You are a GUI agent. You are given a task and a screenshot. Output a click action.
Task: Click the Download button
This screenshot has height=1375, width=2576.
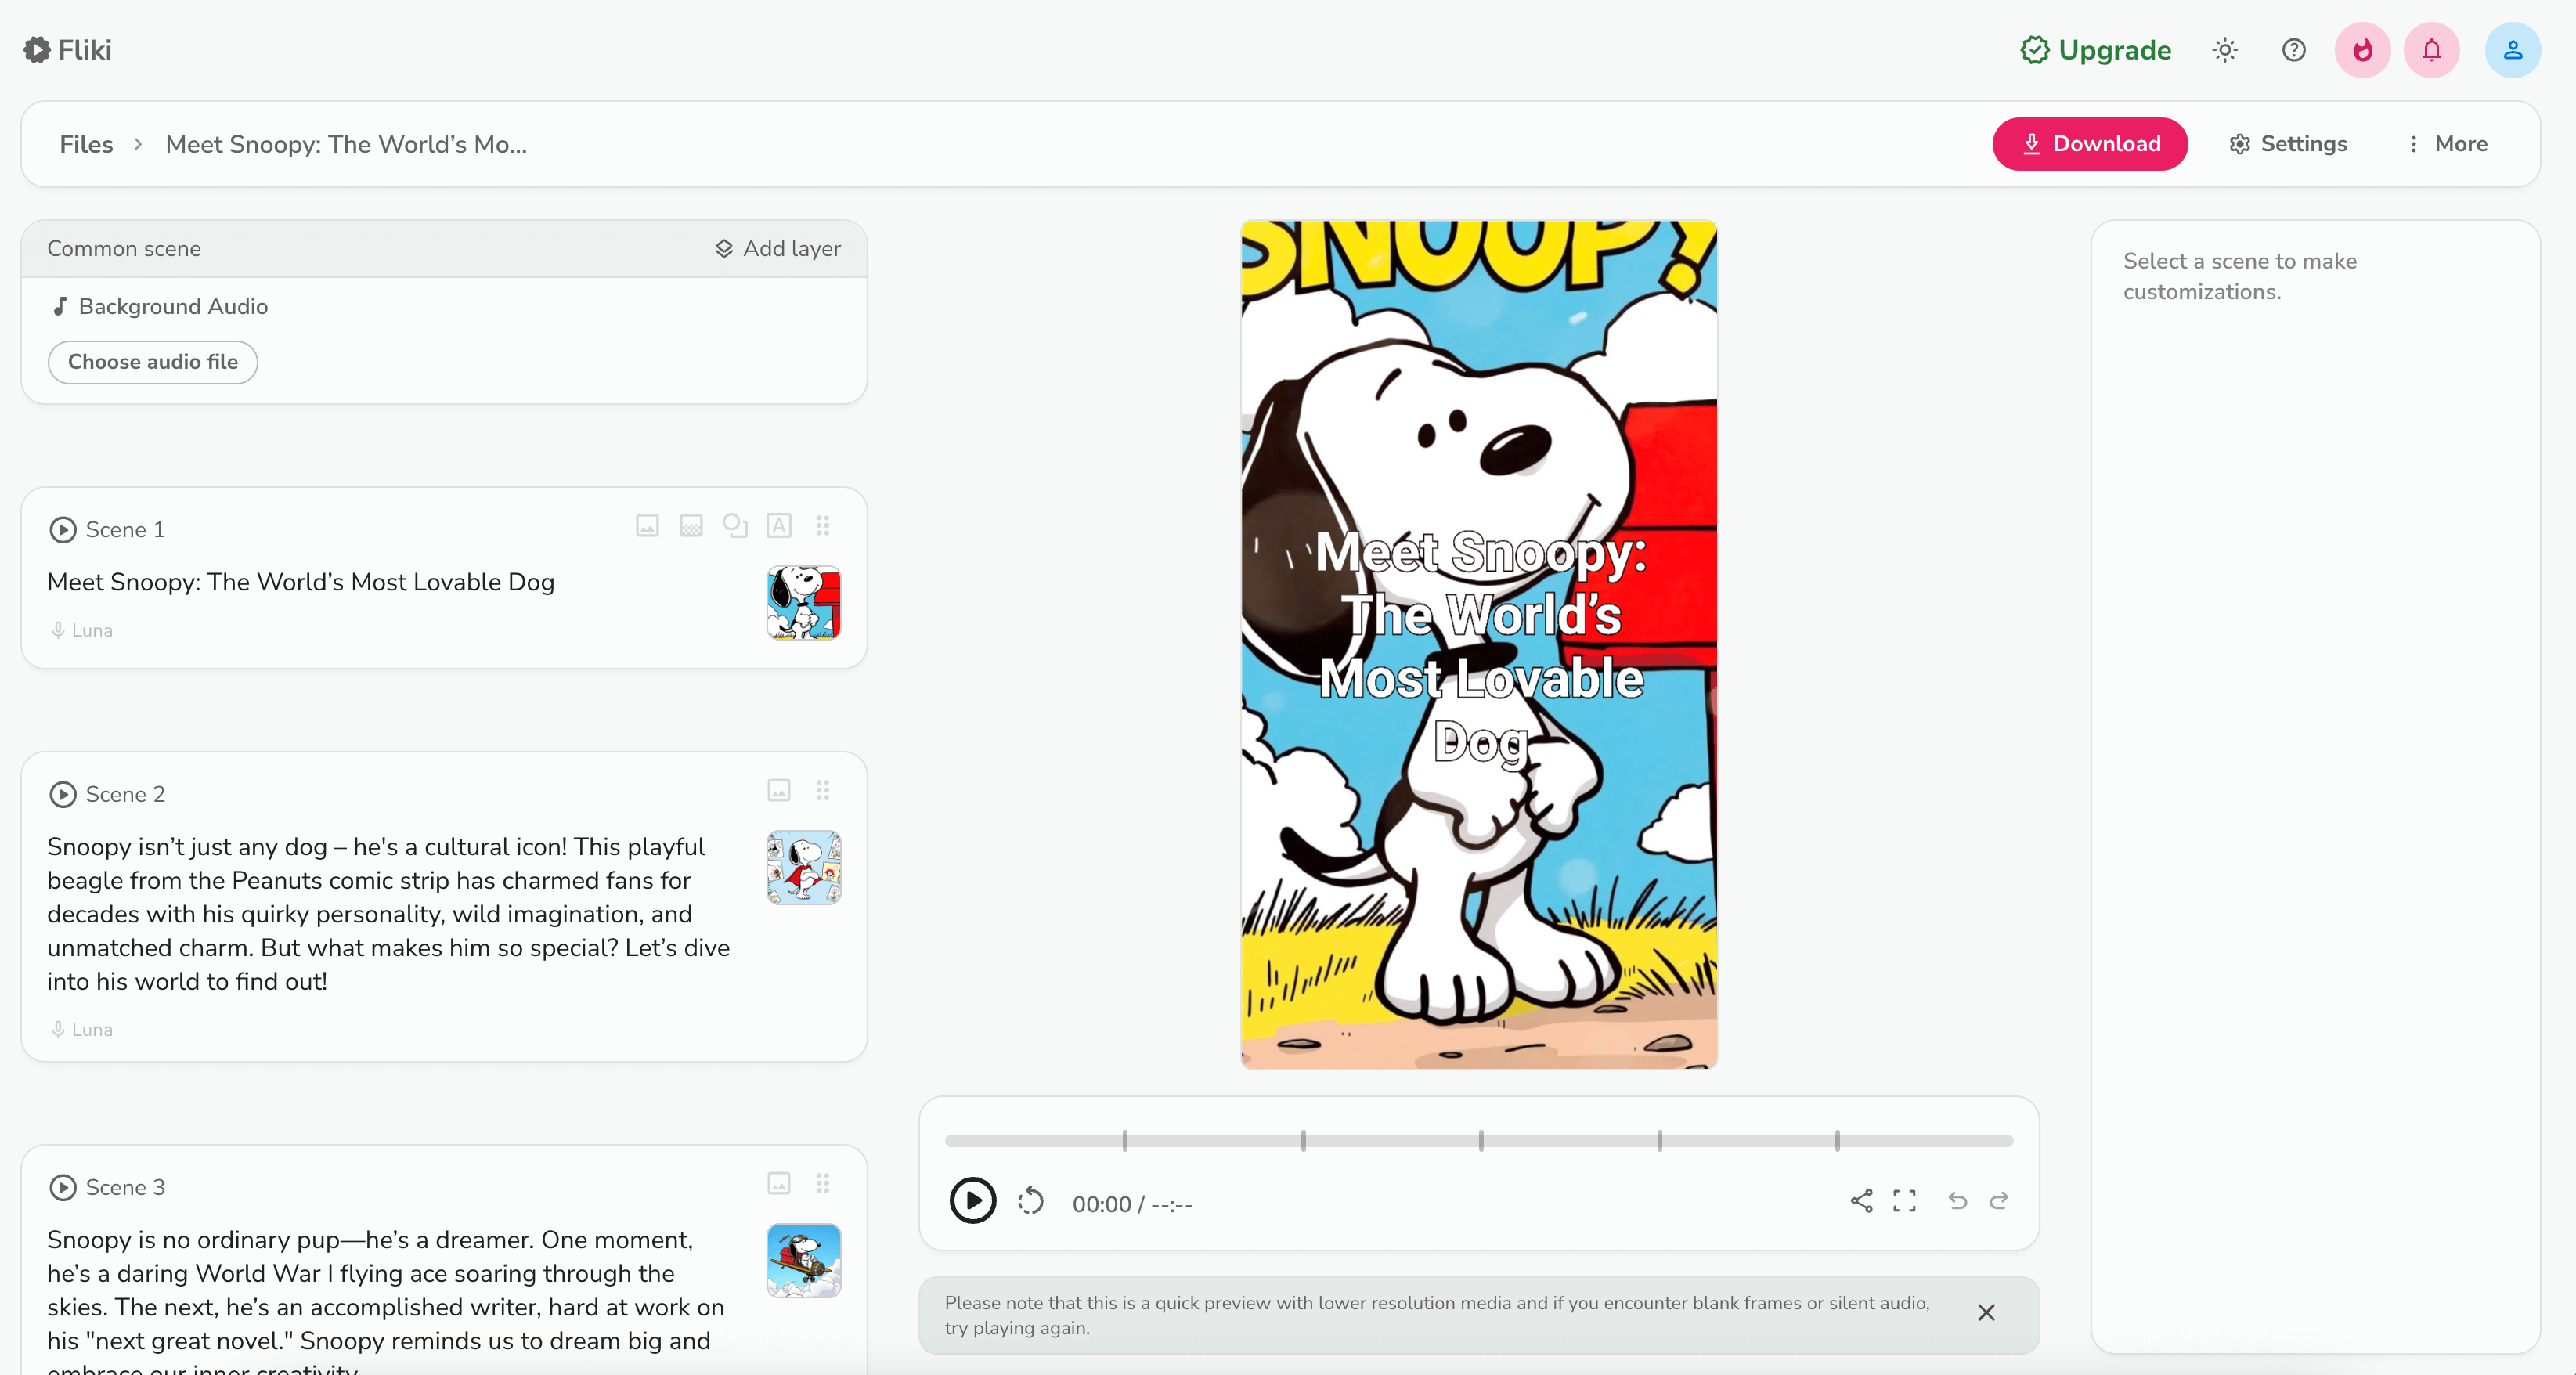[x=2090, y=144]
